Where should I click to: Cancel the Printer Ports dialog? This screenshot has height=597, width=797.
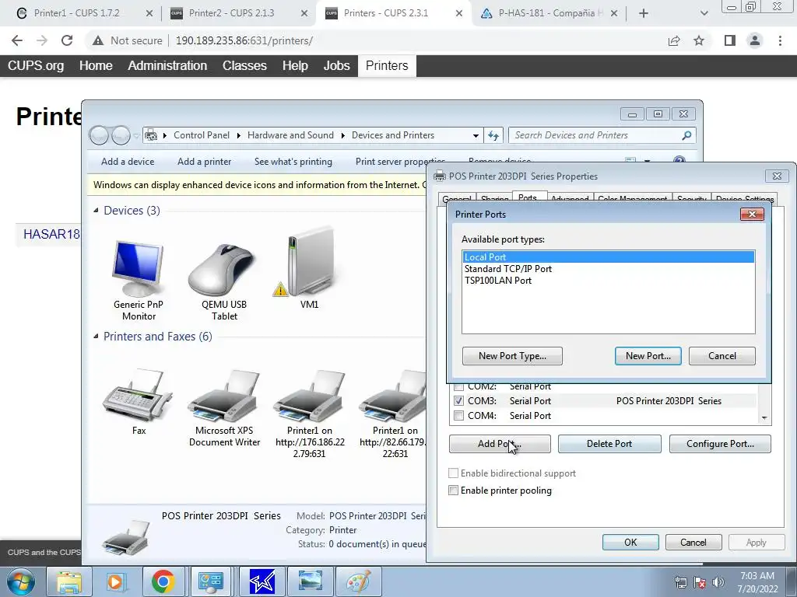tap(722, 356)
